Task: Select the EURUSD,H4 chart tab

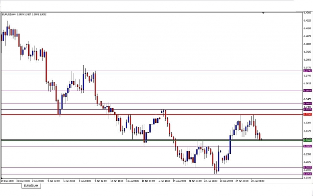Action: pos(31,186)
